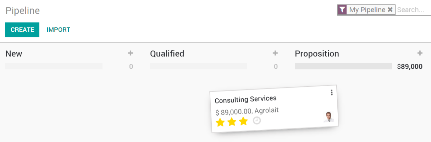
Task: Click the purple filter funnel icon
Action: (x=342, y=10)
